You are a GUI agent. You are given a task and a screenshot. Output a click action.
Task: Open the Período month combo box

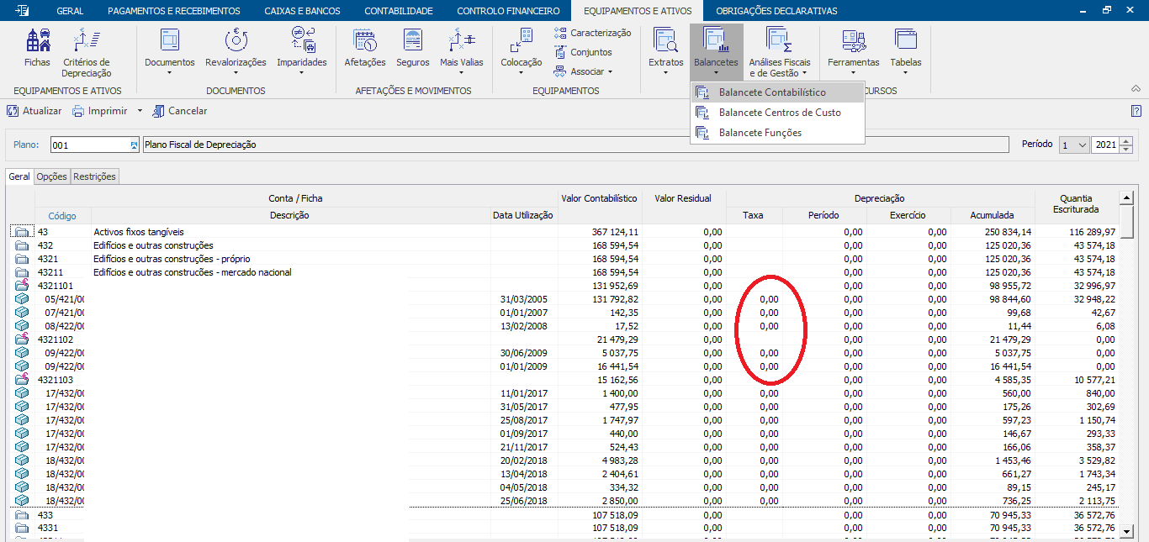(1074, 145)
